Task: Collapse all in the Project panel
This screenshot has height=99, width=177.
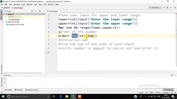Action: [x=36, y=11]
